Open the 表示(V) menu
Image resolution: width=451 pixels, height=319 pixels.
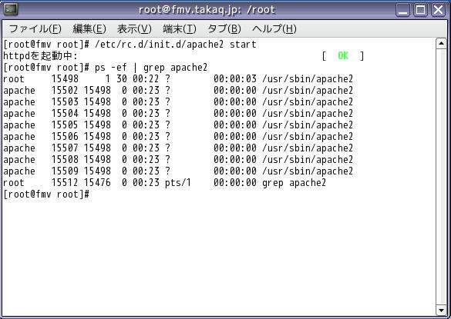(134, 28)
